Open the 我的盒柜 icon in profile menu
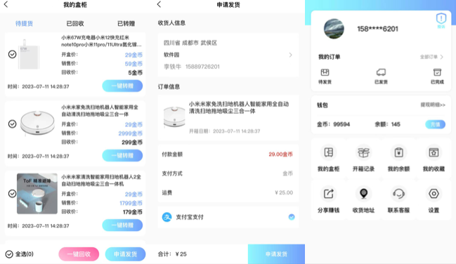Screen dimensions: 456x264 click(x=329, y=152)
